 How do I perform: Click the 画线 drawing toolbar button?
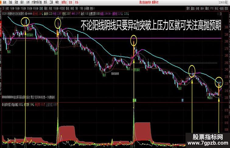click(207, 9)
